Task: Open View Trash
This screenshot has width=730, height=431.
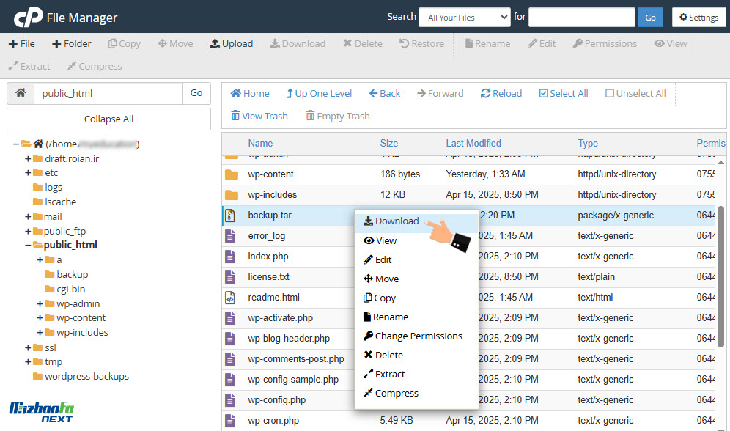Action: [x=259, y=116]
